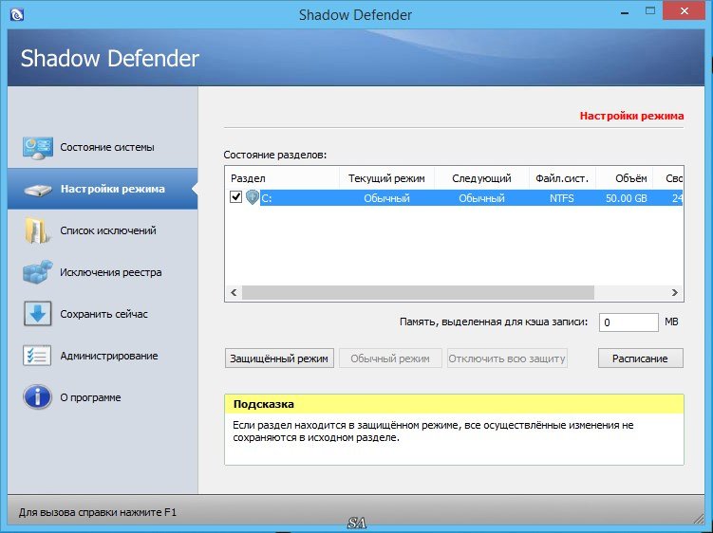The width and height of the screenshot is (713, 533).
Task: Click the 50.00 GB volume cell
Action: [x=627, y=198]
